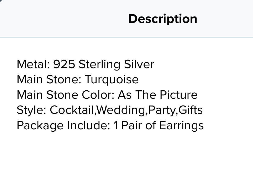This screenshot has height=175, width=253.
Task: Click the "Style:" label
Action: click(x=31, y=110)
